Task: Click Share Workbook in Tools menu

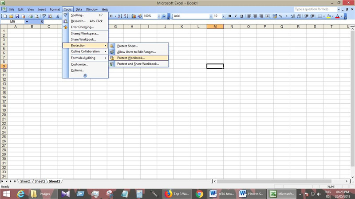Action: click(85, 39)
